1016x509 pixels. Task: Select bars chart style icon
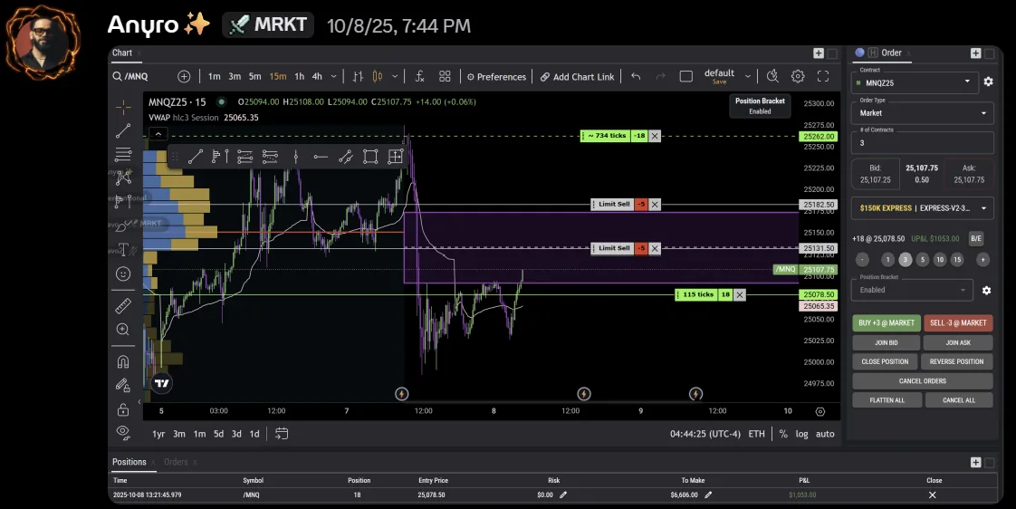click(x=358, y=76)
